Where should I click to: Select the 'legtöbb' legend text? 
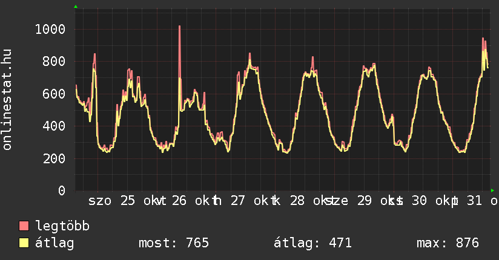click(63, 226)
